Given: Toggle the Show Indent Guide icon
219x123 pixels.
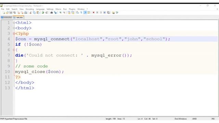Looking at the screenshot, I should coord(85,13).
